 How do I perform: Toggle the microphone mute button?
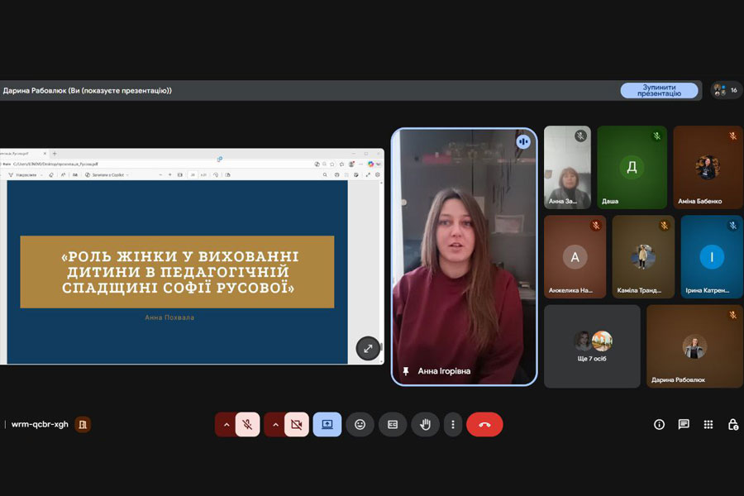[247, 424]
